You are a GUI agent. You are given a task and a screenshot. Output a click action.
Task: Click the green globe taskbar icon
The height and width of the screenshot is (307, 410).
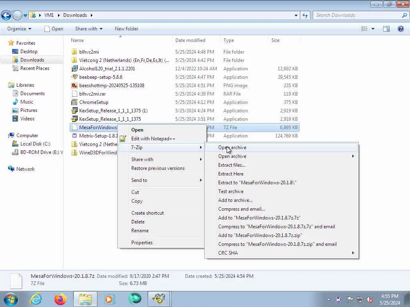tap(135, 299)
